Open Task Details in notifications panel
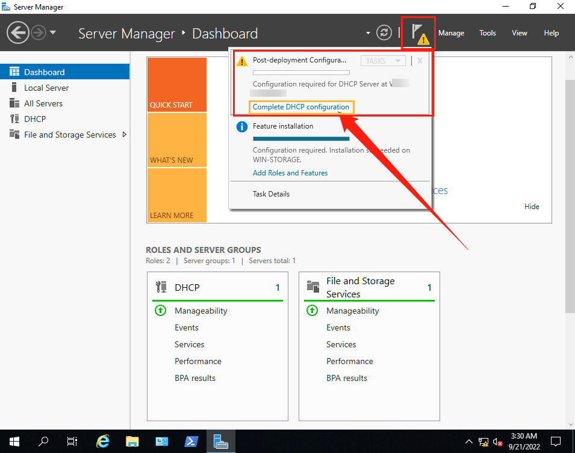Screen dimensions: 575x453 coord(271,194)
